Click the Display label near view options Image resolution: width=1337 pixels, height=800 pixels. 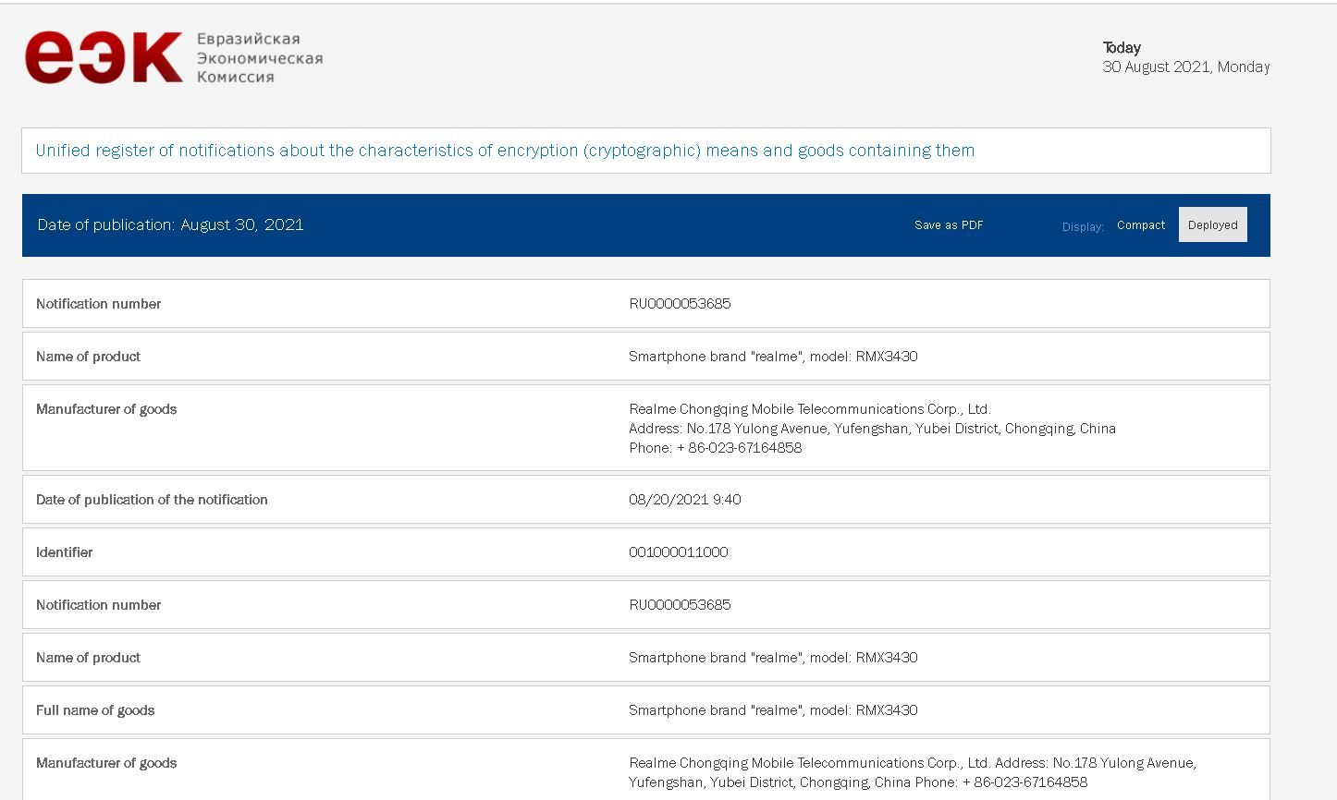coord(1082,226)
